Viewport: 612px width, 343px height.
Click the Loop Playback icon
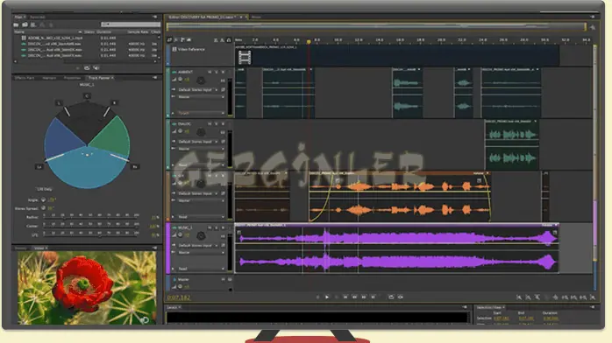[391, 297]
